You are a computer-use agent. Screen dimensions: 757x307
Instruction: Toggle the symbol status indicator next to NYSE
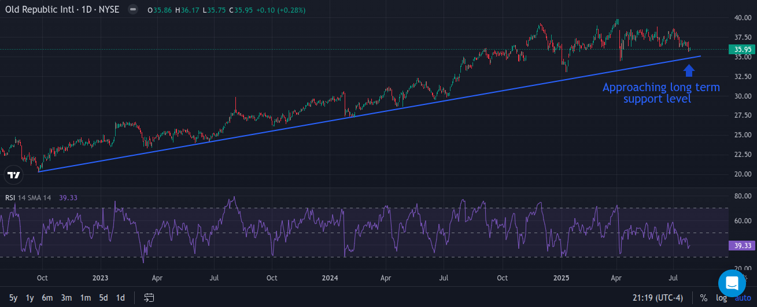(133, 10)
